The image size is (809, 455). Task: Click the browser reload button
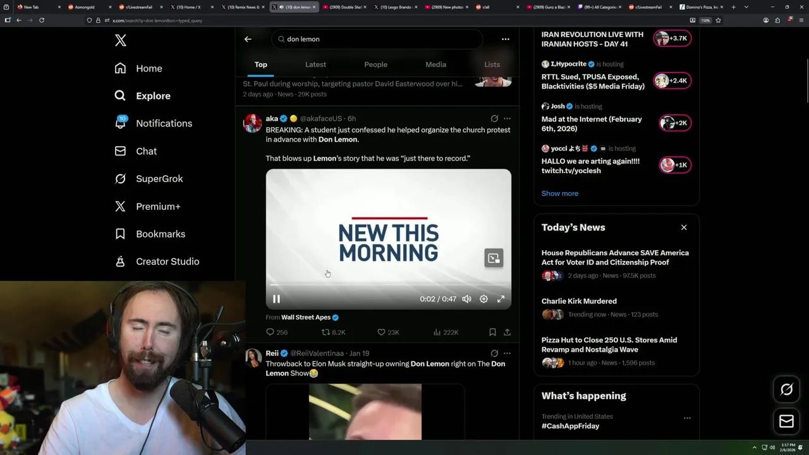coord(42,20)
